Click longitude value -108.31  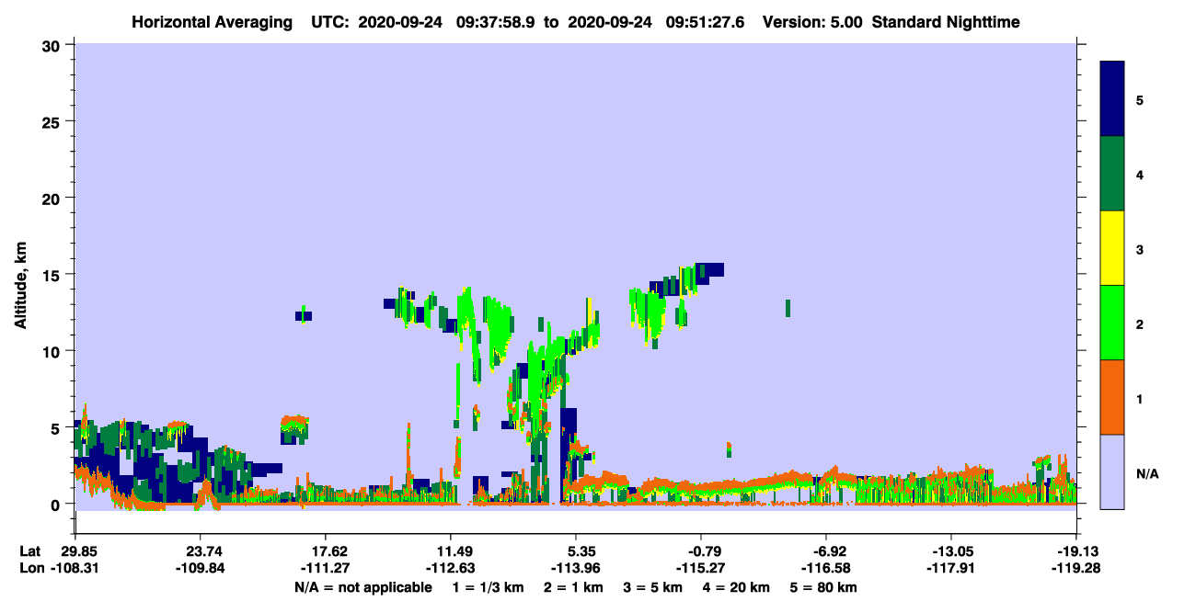[x=75, y=568]
